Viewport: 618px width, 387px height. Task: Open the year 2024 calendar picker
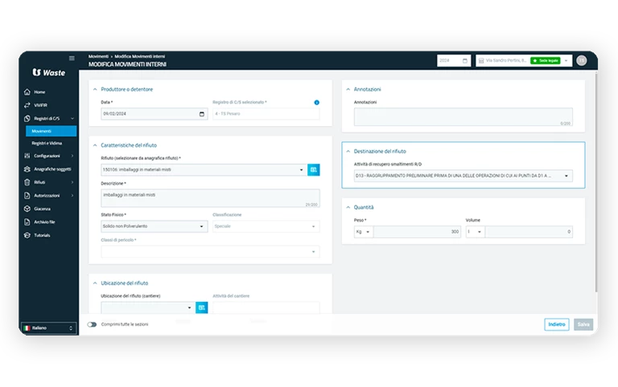[464, 60]
